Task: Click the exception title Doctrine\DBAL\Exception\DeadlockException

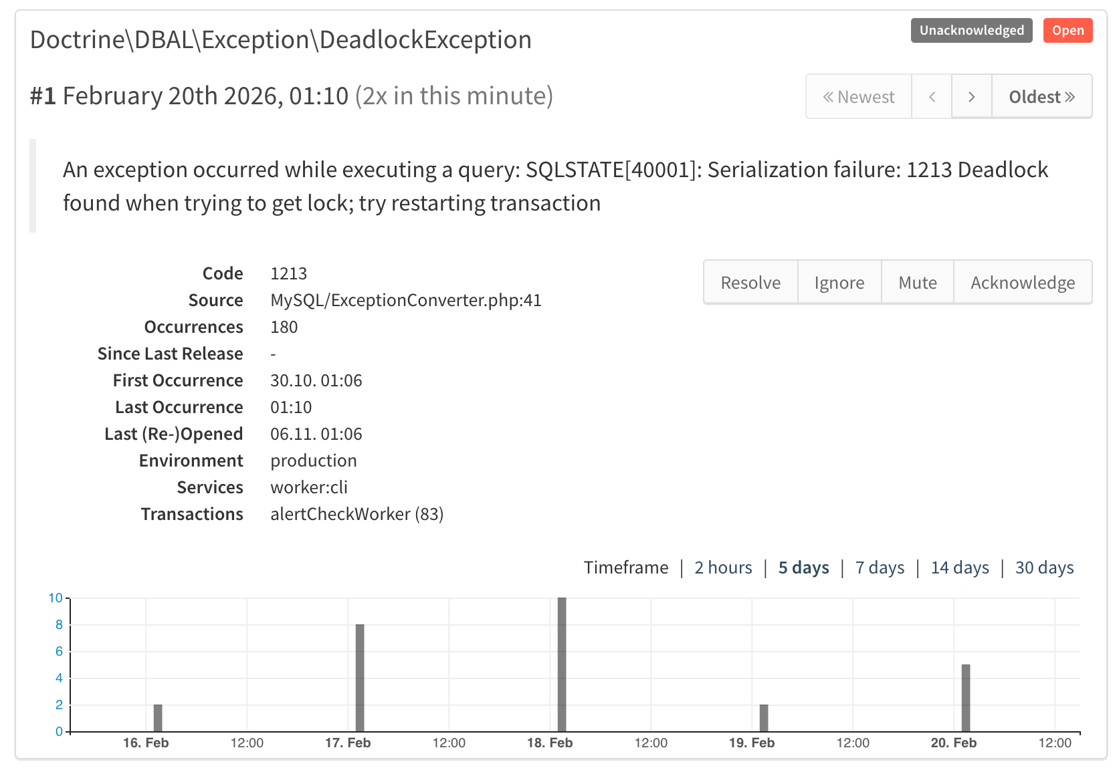Action: click(280, 39)
